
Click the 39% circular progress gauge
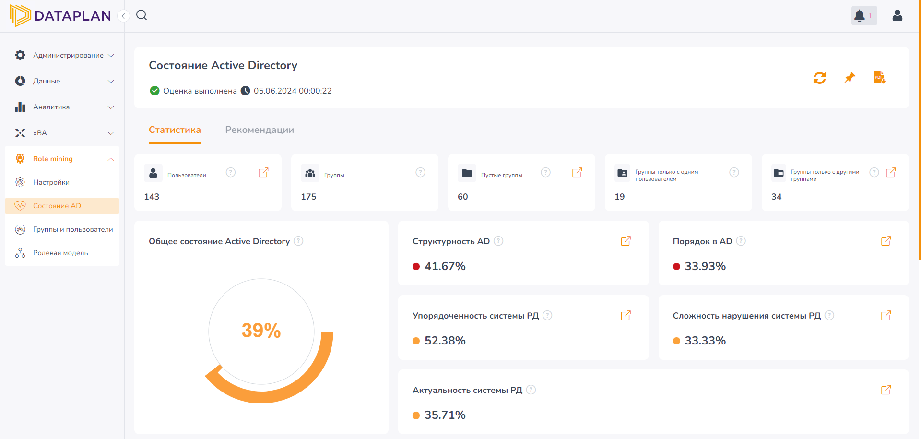(261, 331)
